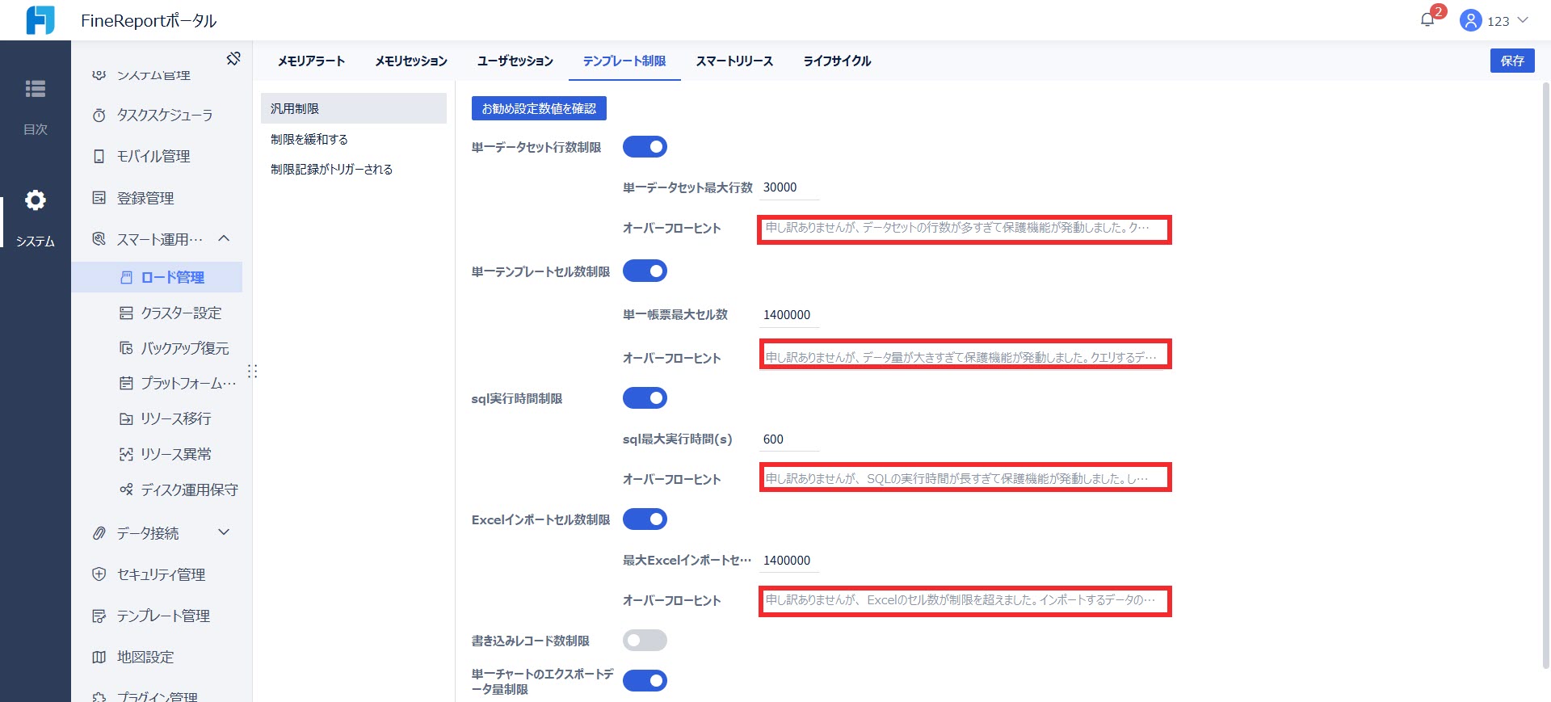The image size is (1551, 702).
Task: Click the セキュリティ管理 shield icon
Action: click(99, 574)
